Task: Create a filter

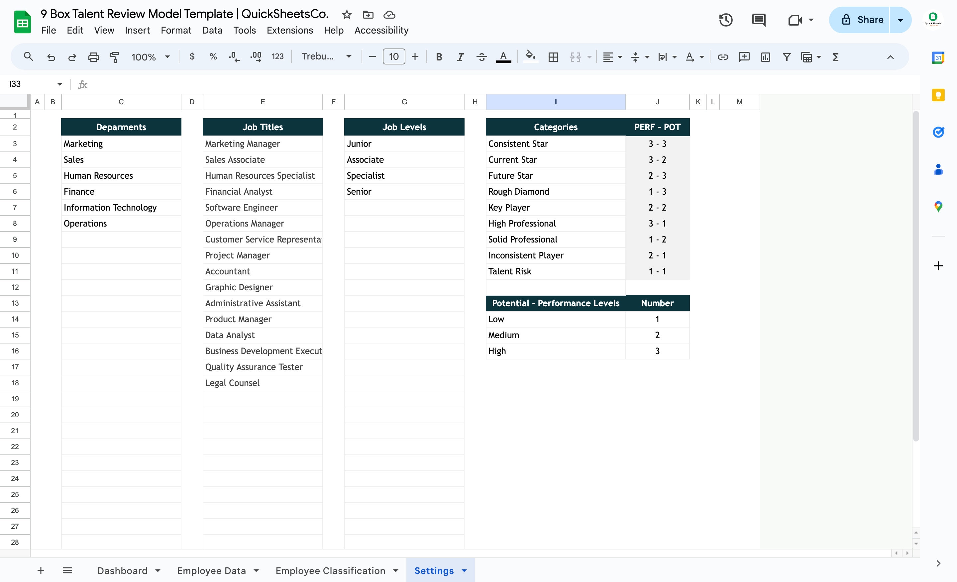Action: pos(786,57)
